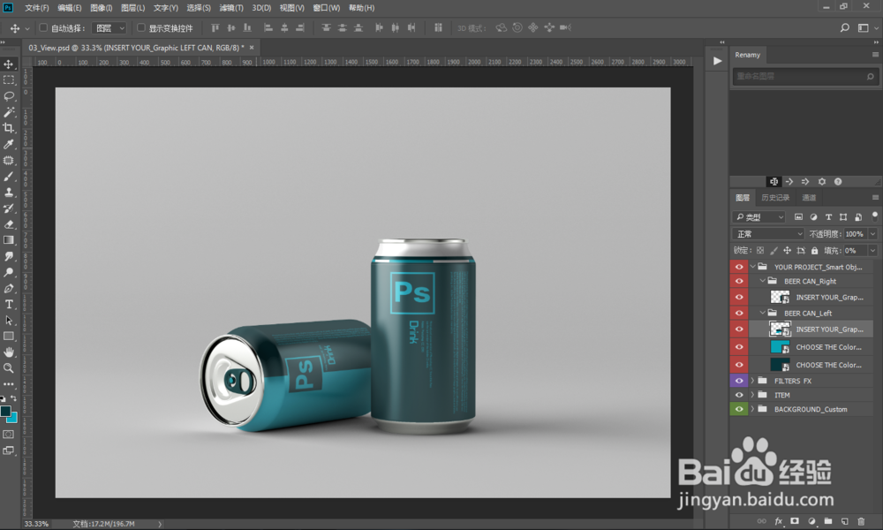Collapse the BEER CAN_Right group

763,281
